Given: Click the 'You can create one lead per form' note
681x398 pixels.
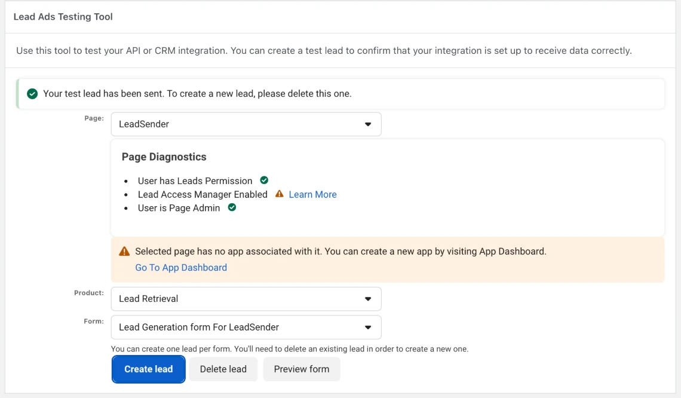Looking at the screenshot, I should (290, 349).
